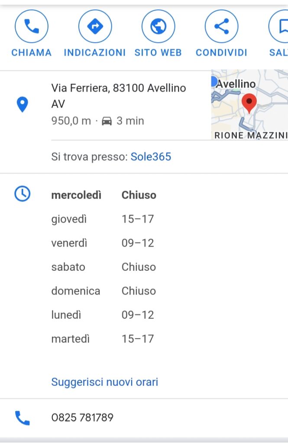Tap the 950,0 m 3 min driving distance
The width and height of the screenshot is (288, 443).
click(x=97, y=121)
